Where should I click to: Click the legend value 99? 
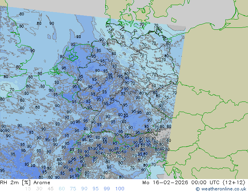tap(107, 189)
